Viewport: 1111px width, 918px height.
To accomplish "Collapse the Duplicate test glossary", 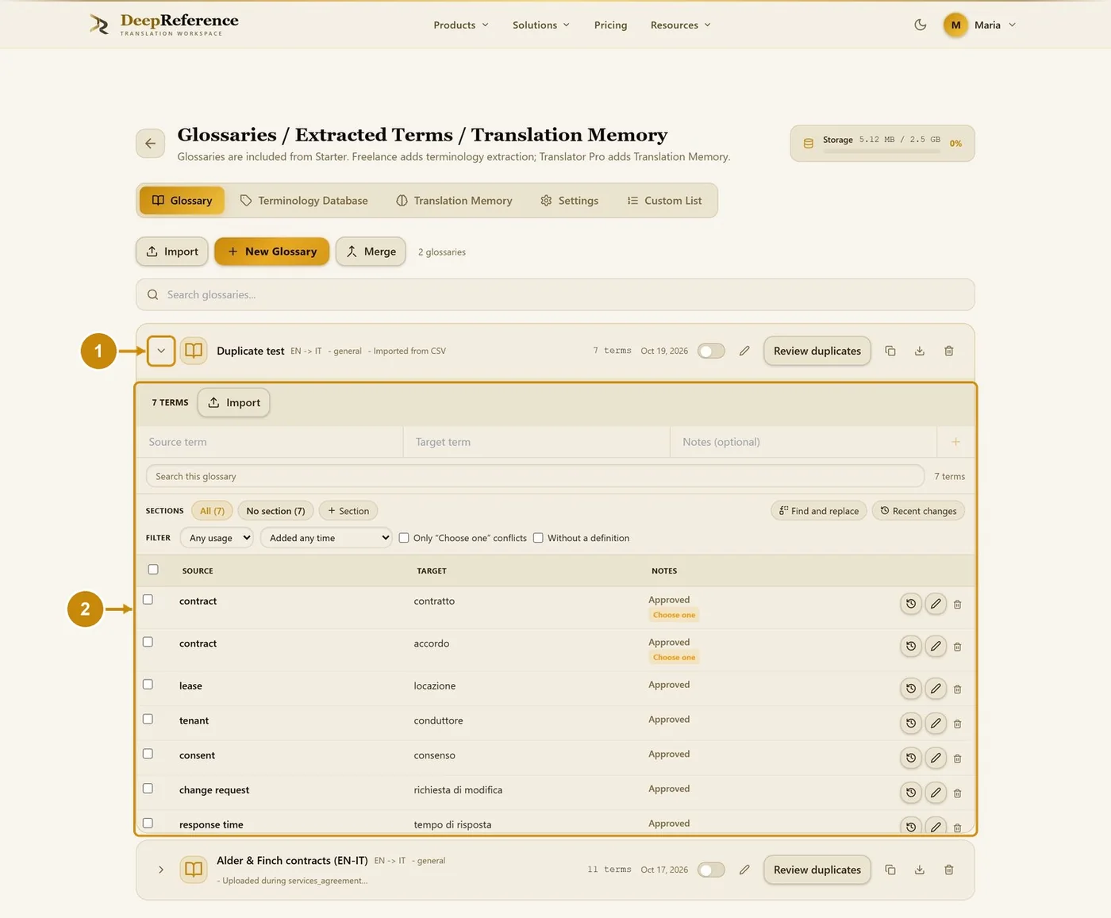I will [161, 351].
